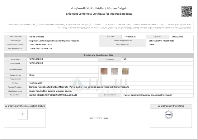198x140 pixels.
Task: Click the Product and Manufacturer Data header
Action: pos(99,55)
